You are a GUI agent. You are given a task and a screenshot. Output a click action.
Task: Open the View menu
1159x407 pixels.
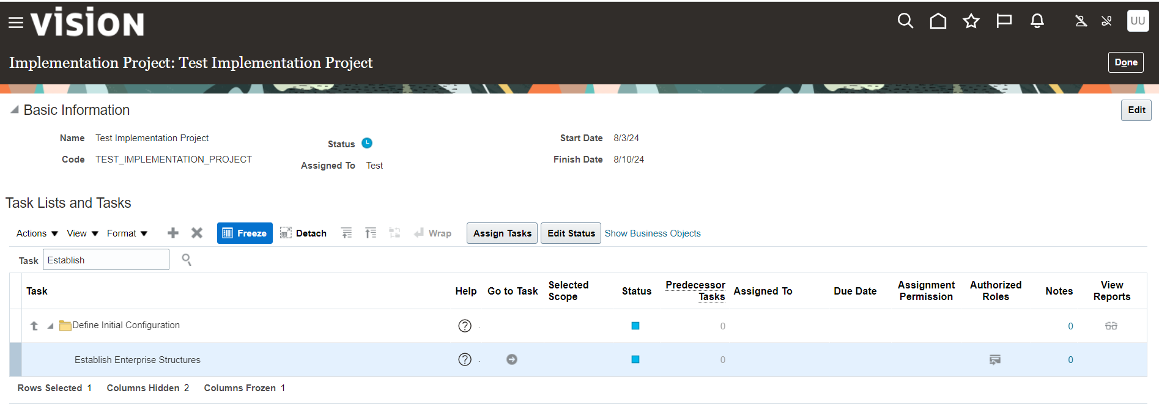[82, 233]
